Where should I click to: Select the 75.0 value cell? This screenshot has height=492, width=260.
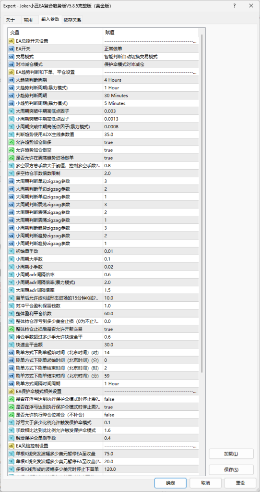[x=150, y=454]
